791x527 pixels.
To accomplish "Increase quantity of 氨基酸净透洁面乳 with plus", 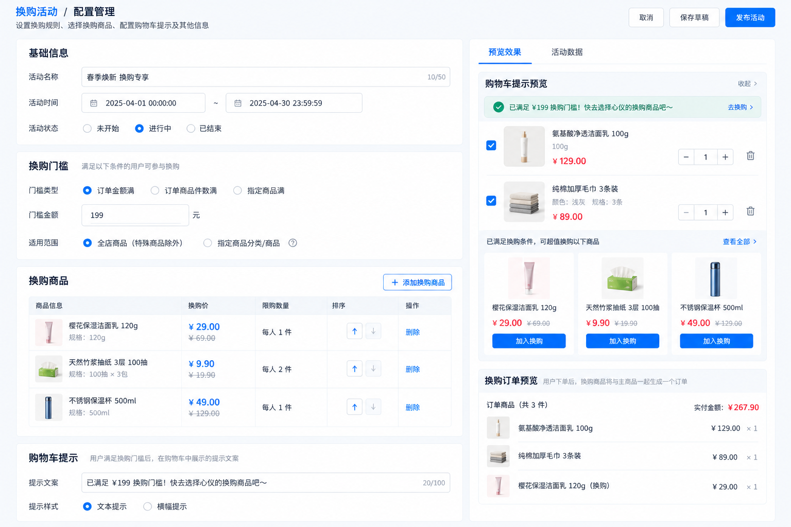I will pos(725,157).
